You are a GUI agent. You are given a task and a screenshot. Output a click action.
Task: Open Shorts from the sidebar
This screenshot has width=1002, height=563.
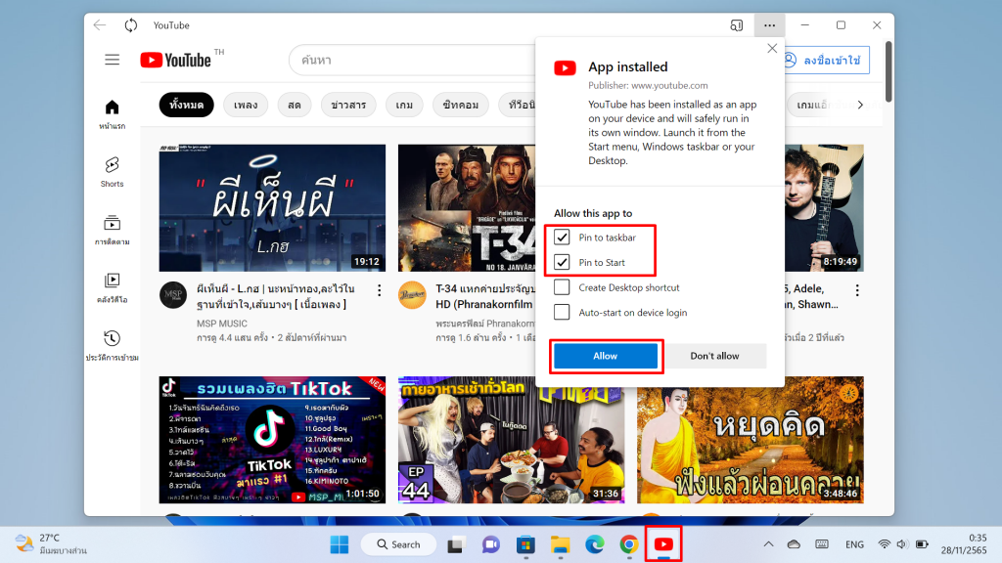pyautogui.click(x=112, y=172)
